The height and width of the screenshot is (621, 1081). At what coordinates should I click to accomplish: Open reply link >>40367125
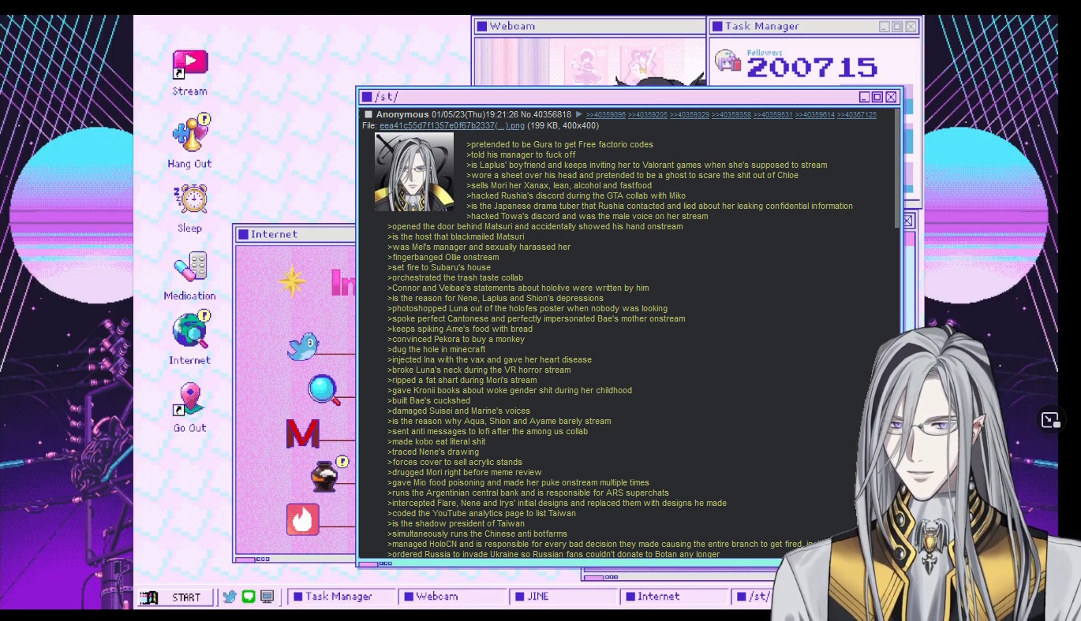(857, 115)
